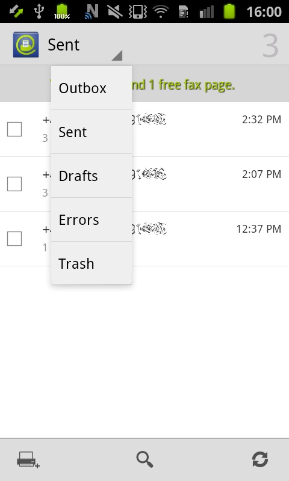Check the box for the 12:37 PM fax
The width and height of the screenshot is (289, 481).
click(14, 239)
